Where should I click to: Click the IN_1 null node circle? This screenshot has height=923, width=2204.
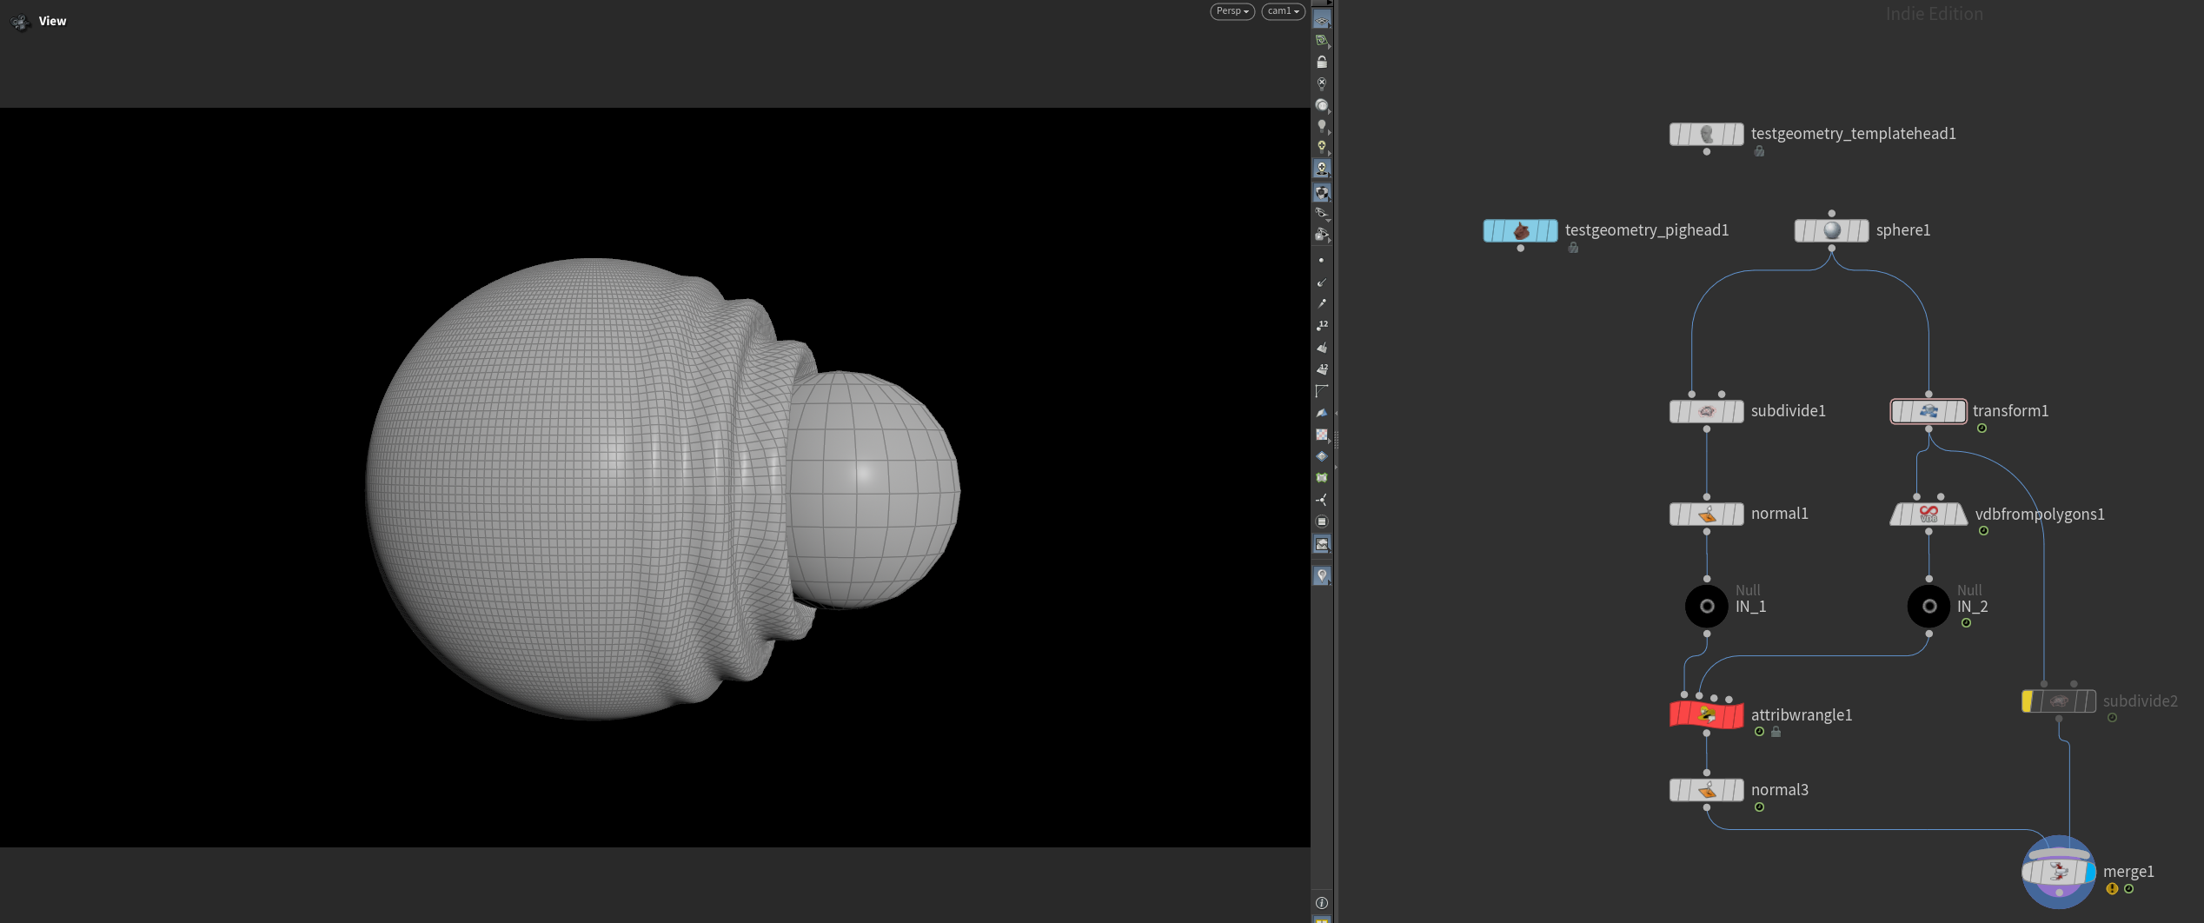[1706, 607]
